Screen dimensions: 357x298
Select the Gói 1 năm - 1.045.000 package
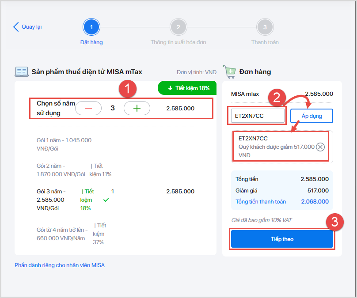(x=64, y=144)
